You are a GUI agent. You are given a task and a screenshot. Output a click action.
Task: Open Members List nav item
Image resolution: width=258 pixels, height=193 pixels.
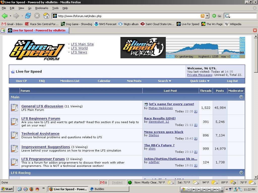tap(70, 81)
